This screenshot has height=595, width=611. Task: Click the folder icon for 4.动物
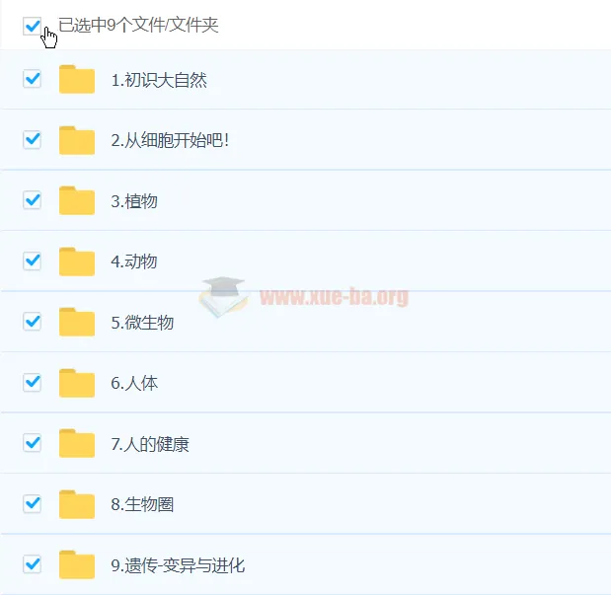coord(77,261)
